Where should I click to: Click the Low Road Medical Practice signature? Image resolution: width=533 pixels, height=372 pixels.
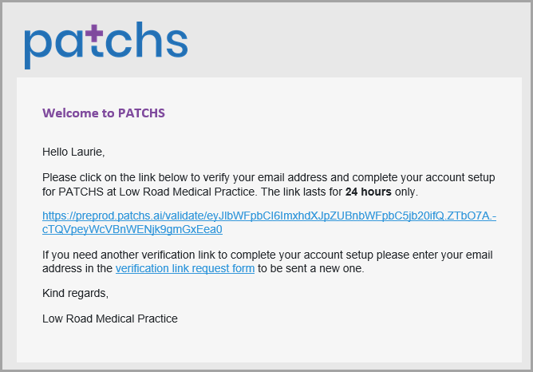pyautogui.click(x=110, y=319)
